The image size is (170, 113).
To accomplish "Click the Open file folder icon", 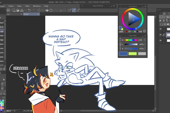I will (x=18, y=10).
